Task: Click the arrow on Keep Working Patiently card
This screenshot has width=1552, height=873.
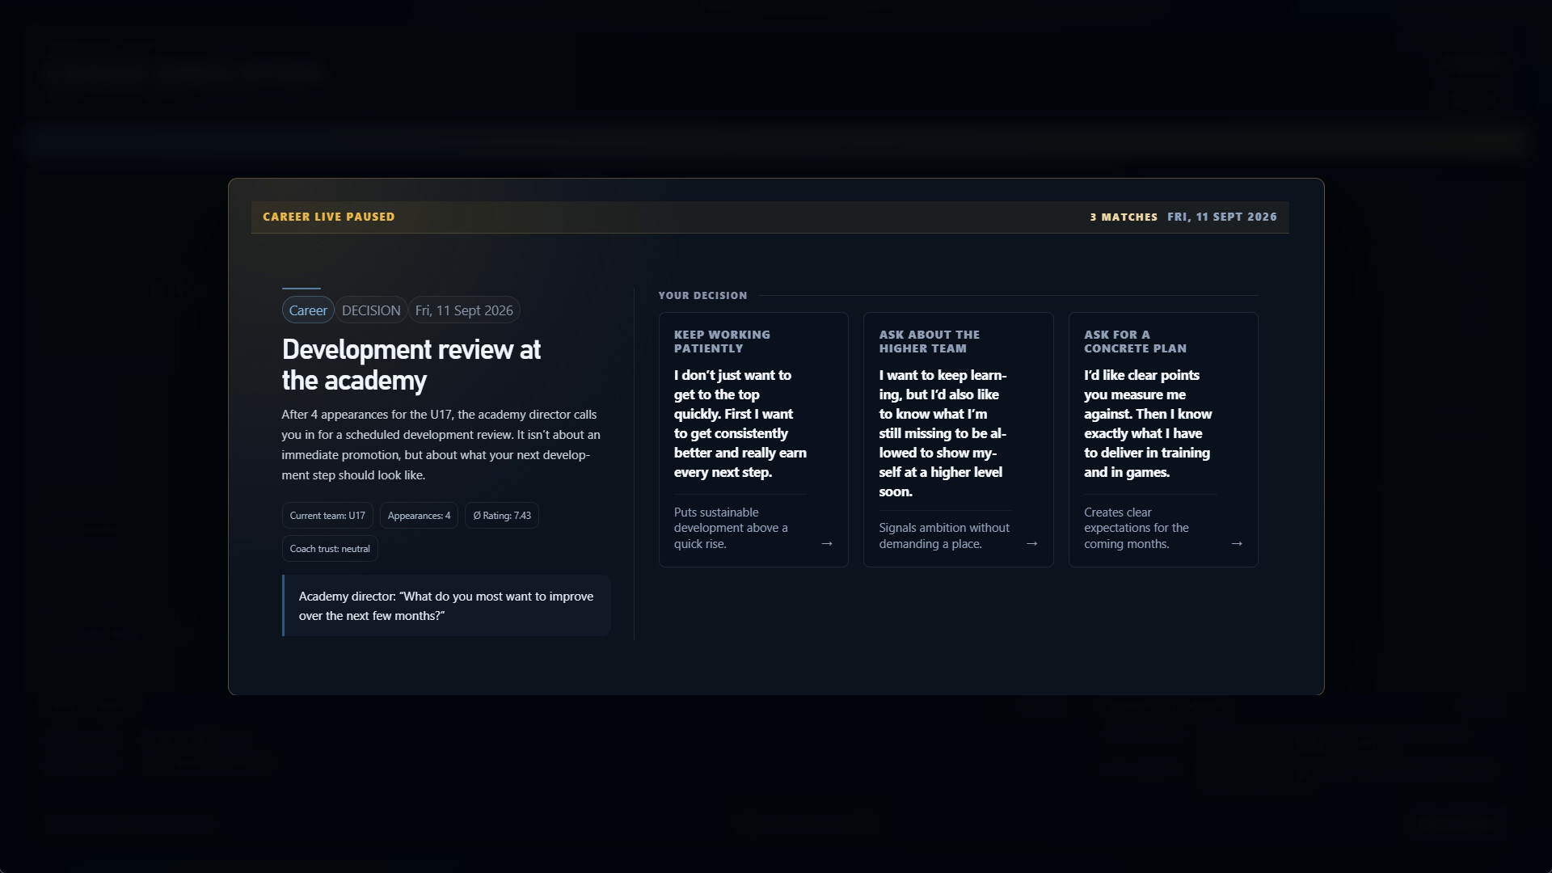Action: [826, 543]
